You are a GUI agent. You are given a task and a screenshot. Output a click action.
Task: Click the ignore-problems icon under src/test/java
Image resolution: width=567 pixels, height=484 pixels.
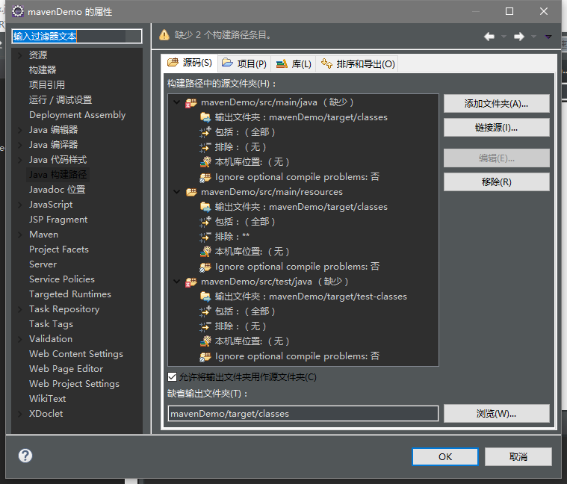click(x=205, y=356)
